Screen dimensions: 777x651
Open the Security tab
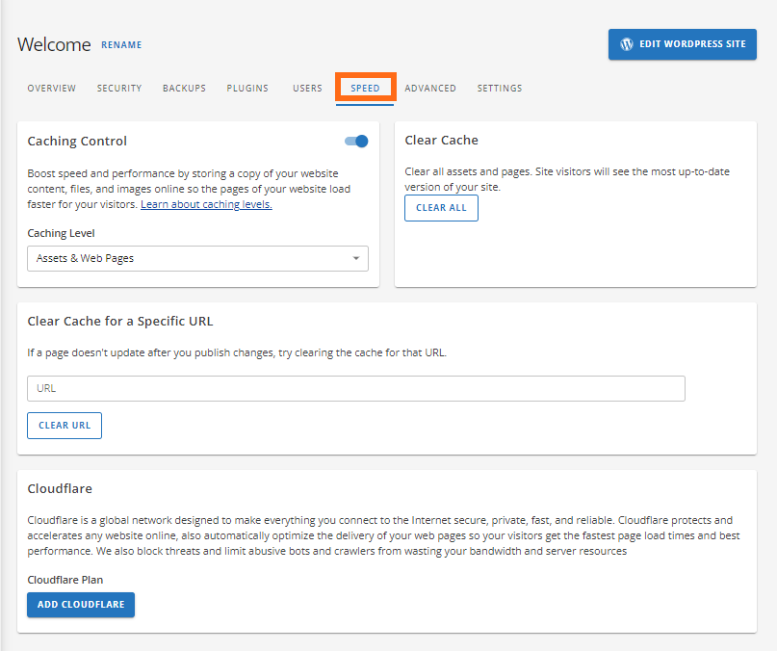click(118, 88)
